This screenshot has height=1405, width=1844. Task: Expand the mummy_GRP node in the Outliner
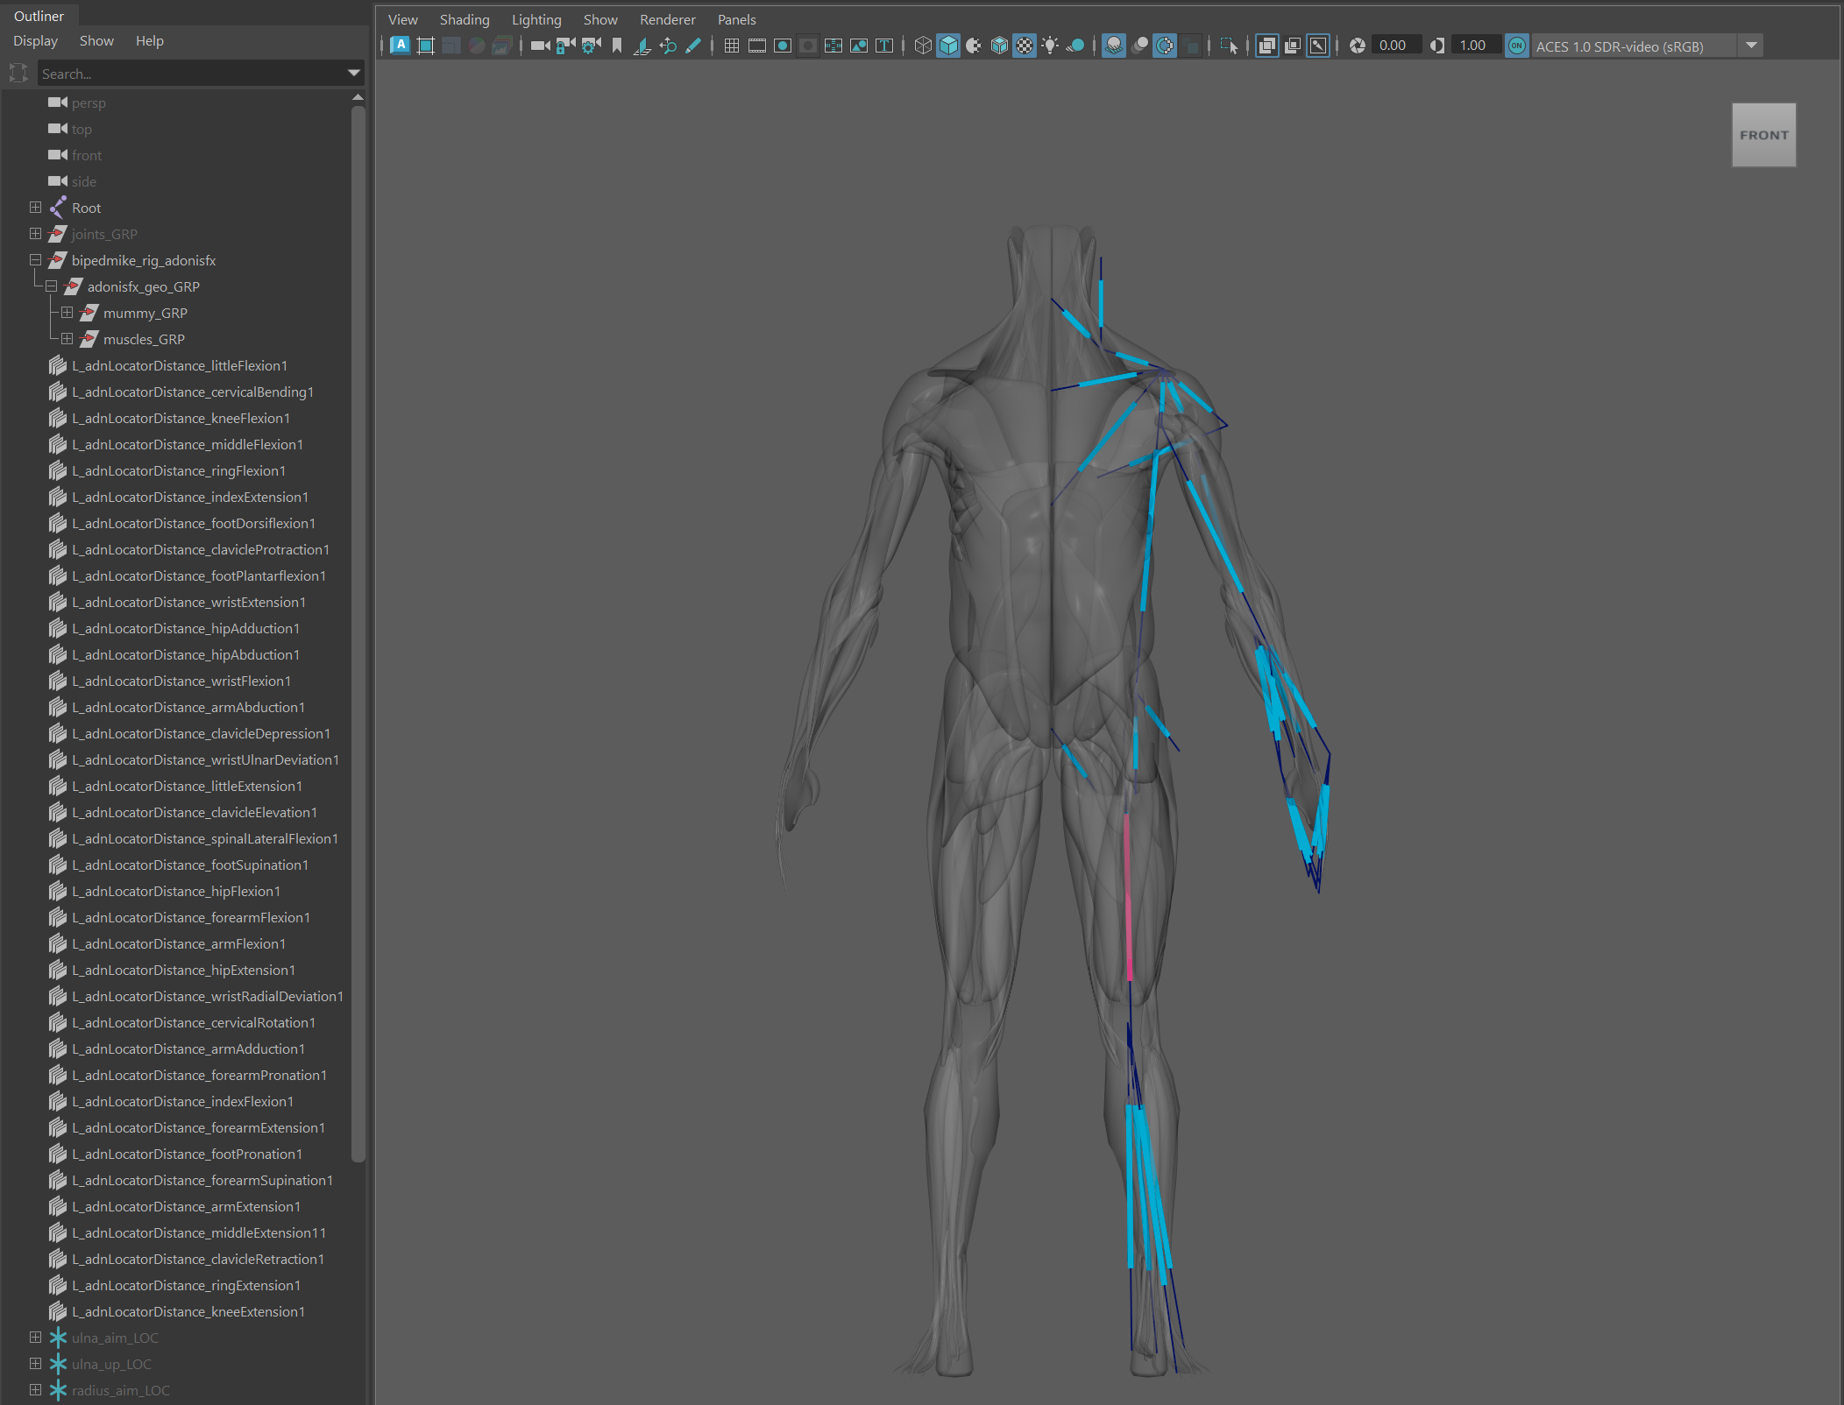point(67,313)
